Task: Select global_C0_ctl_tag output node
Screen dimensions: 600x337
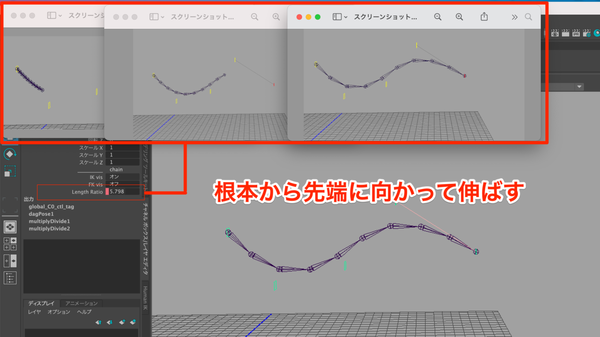Action: (x=52, y=206)
